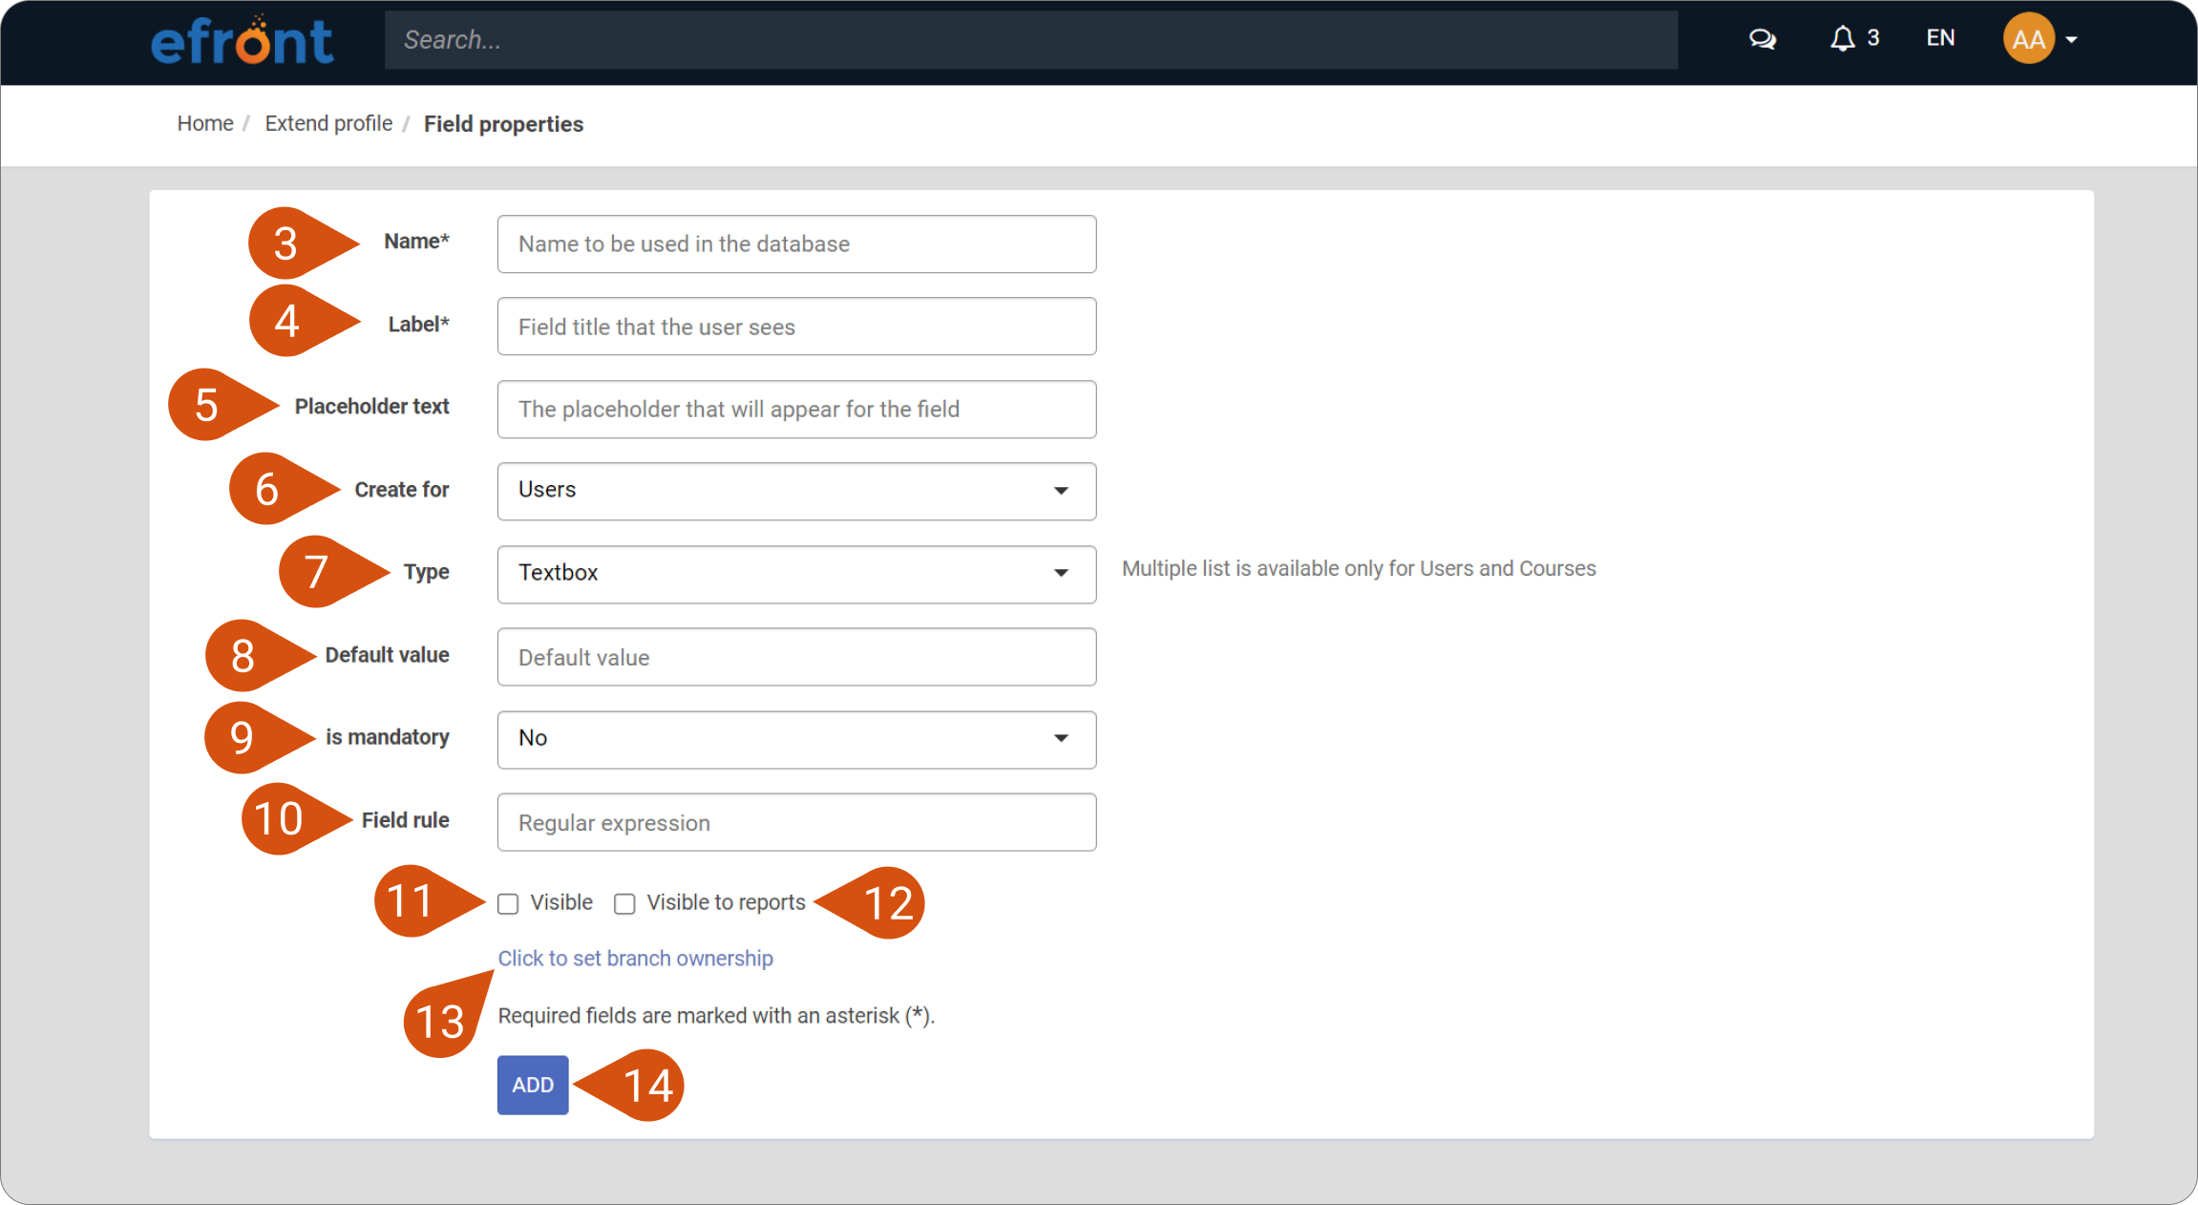Enable the Visible checkbox
The width and height of the screenshot is (2198, 1205).
[x=508, y=903]
